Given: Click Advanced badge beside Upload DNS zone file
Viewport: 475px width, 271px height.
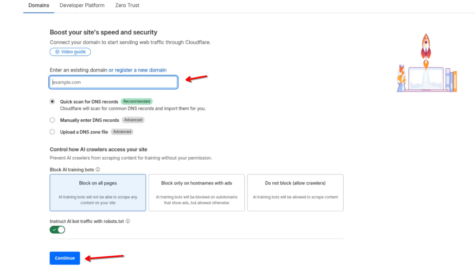Looking at the screenshot, I should [x=122, y=132].
